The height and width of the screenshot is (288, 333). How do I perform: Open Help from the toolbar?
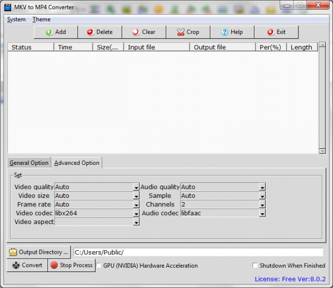(x=232, y=32)
